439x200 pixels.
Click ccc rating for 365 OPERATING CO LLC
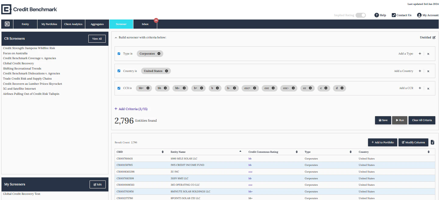coord(250,185)
